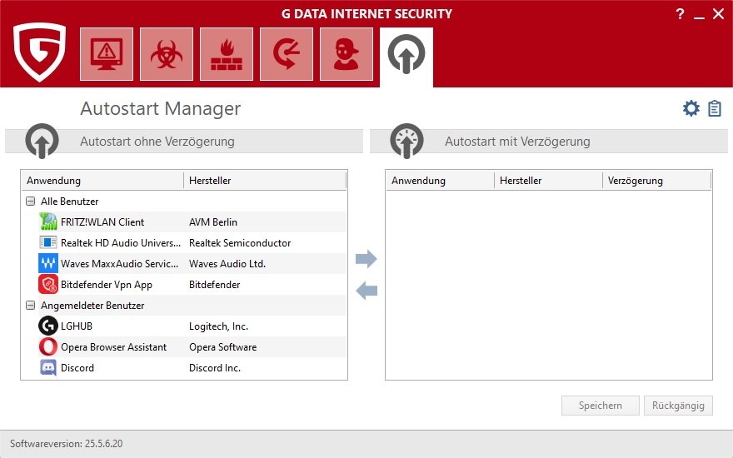This screenshot has width=733, height=458.
Task: Click the Softwareversion 25.5.6.20 status text
Action: click(x=67, y=444)
